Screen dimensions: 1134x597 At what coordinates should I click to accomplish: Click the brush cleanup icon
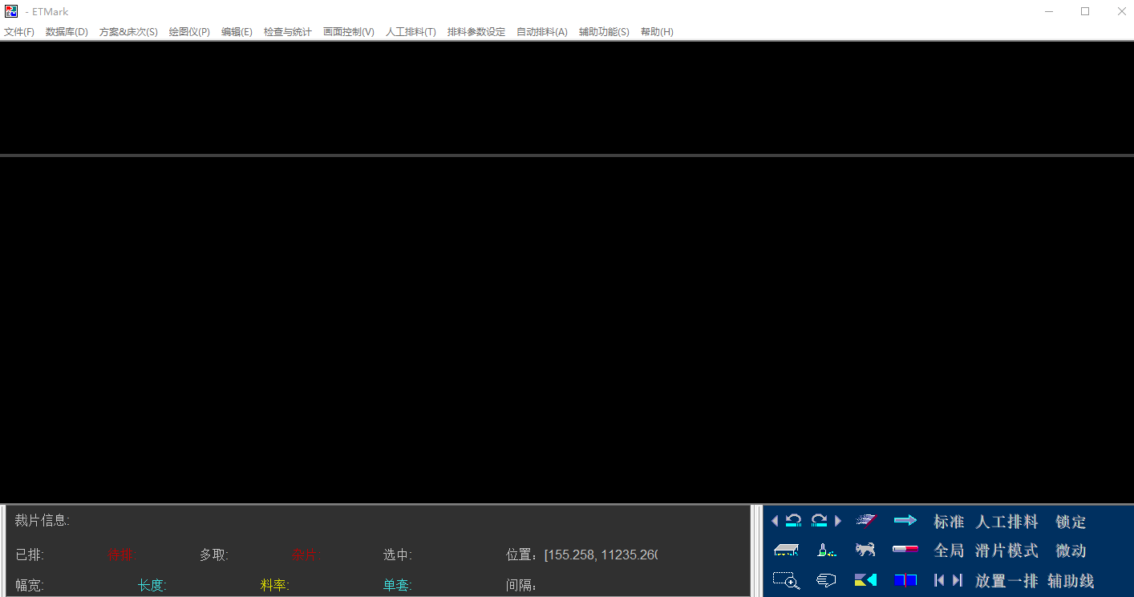coord(823,550)
